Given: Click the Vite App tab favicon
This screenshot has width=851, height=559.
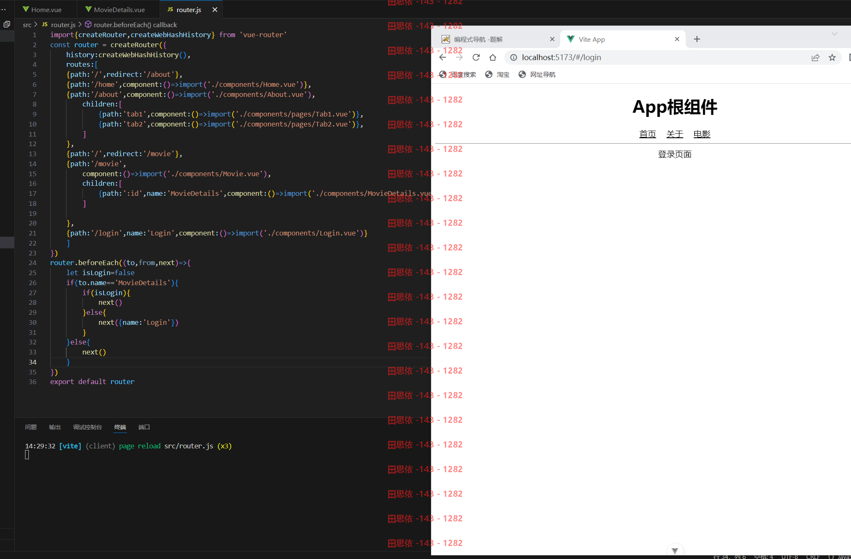Looking at the screenshot, I should (x=570, y=39).
